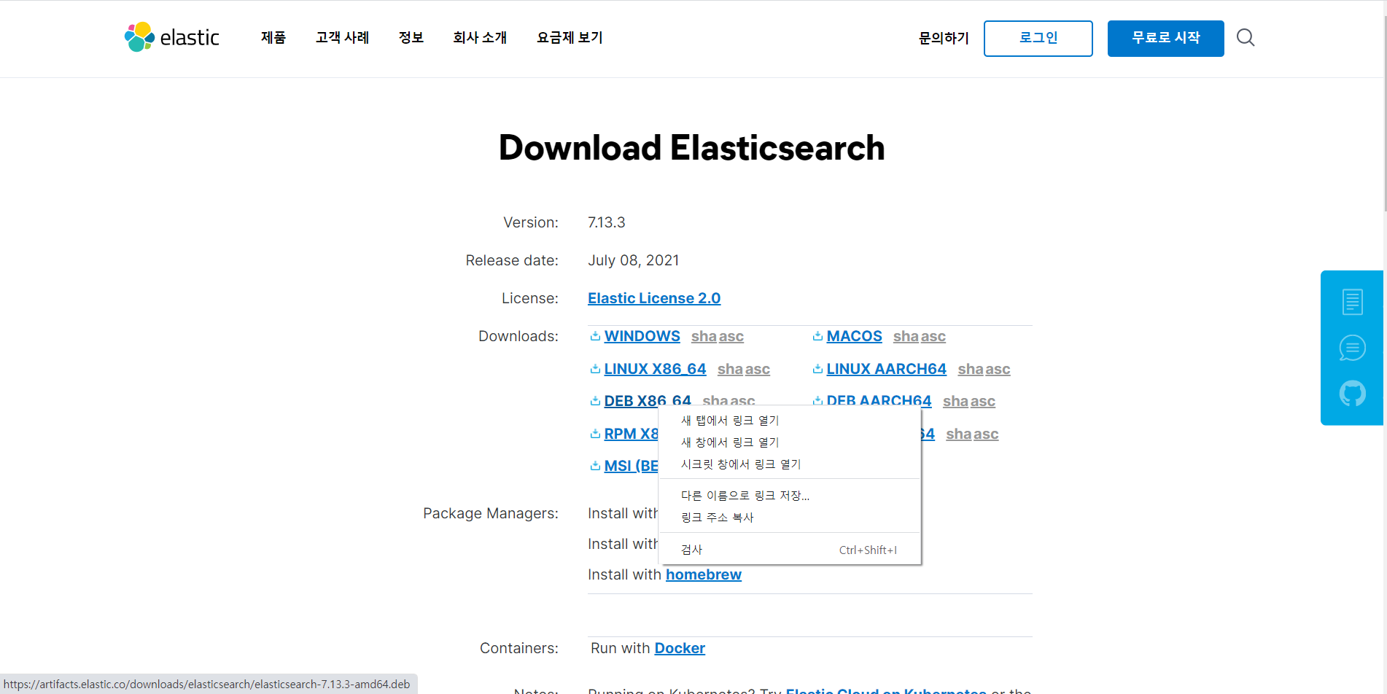Viewport: 1387px width, 694px height.
Task: Open the document icon in side panel
Action: coord(1352,302)
